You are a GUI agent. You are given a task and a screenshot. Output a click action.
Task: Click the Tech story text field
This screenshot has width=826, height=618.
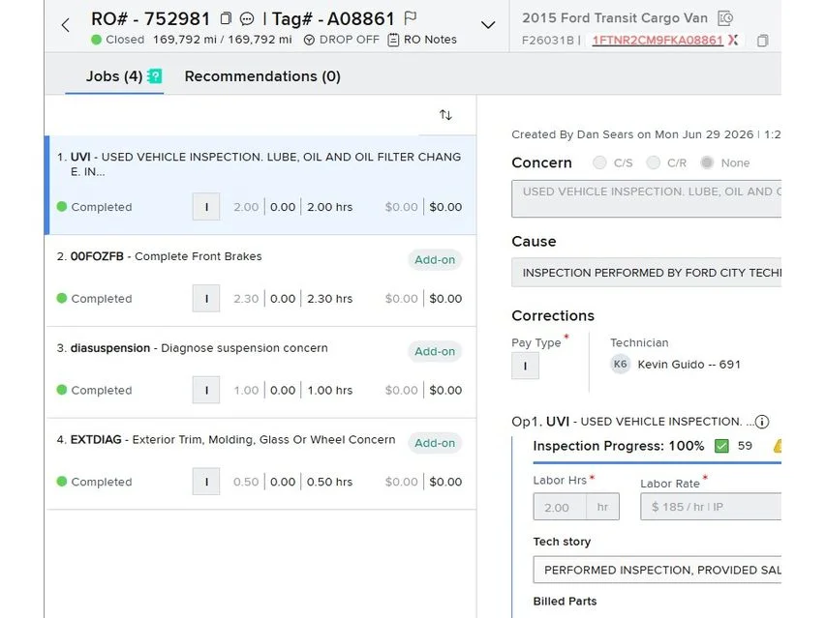pos(657,571)
